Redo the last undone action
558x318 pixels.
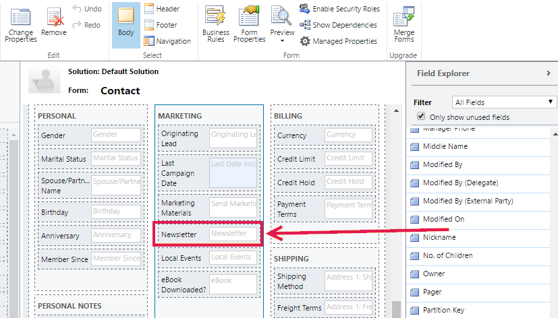[x=86, y=25]
